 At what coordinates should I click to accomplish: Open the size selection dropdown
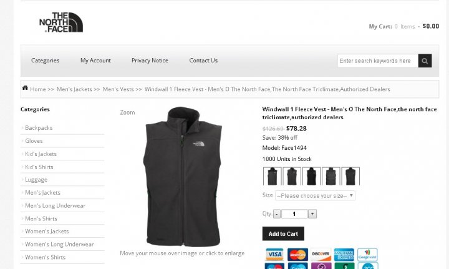[x=315, y=195]
